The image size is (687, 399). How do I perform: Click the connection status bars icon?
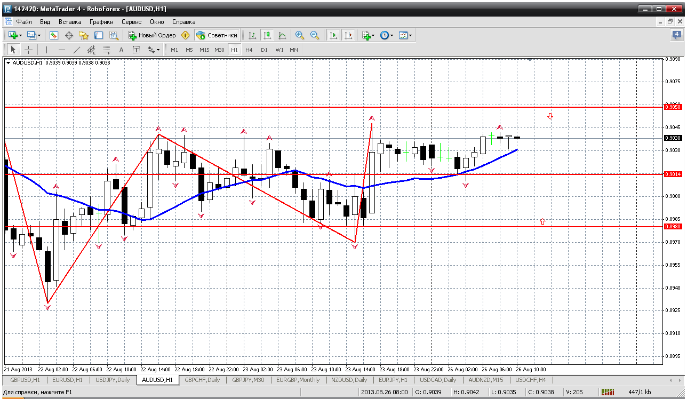tap(608, 392)
